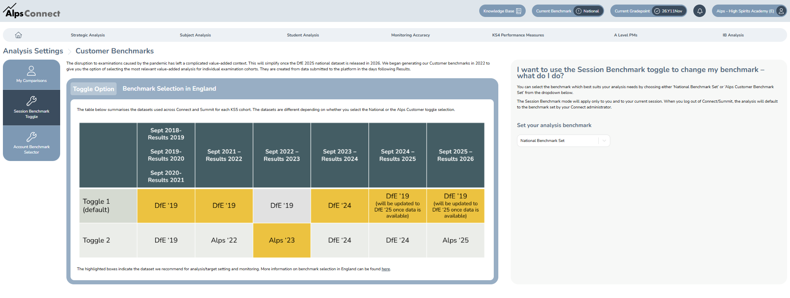The height and width of the screenshot is (298, 790).
Task: Click the highlighted Alps '23 cell
Action: [282, 240]
